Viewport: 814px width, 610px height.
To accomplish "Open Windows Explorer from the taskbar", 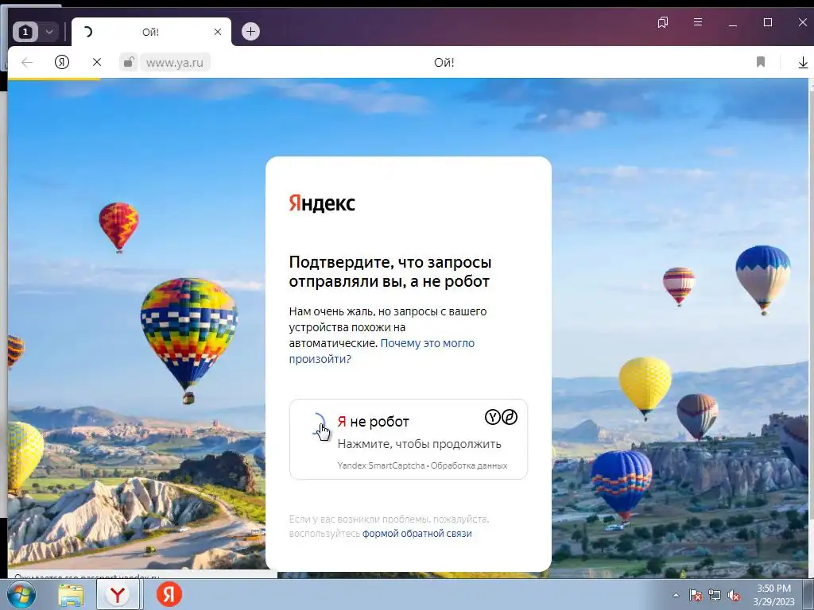I will (71, 595).
